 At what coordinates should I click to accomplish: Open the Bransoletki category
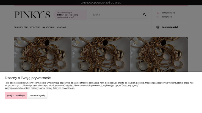[21, 27]
